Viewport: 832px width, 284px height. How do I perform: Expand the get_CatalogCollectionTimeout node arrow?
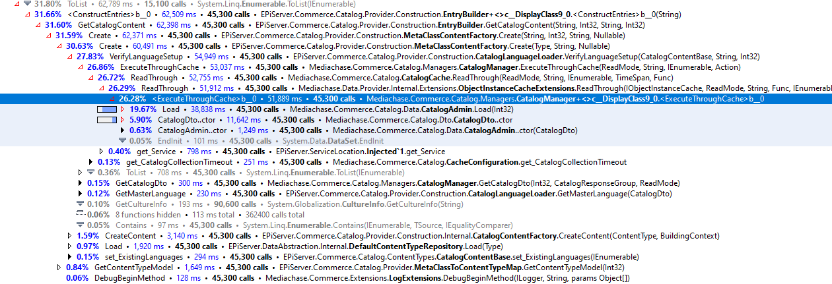click(91, 161)
